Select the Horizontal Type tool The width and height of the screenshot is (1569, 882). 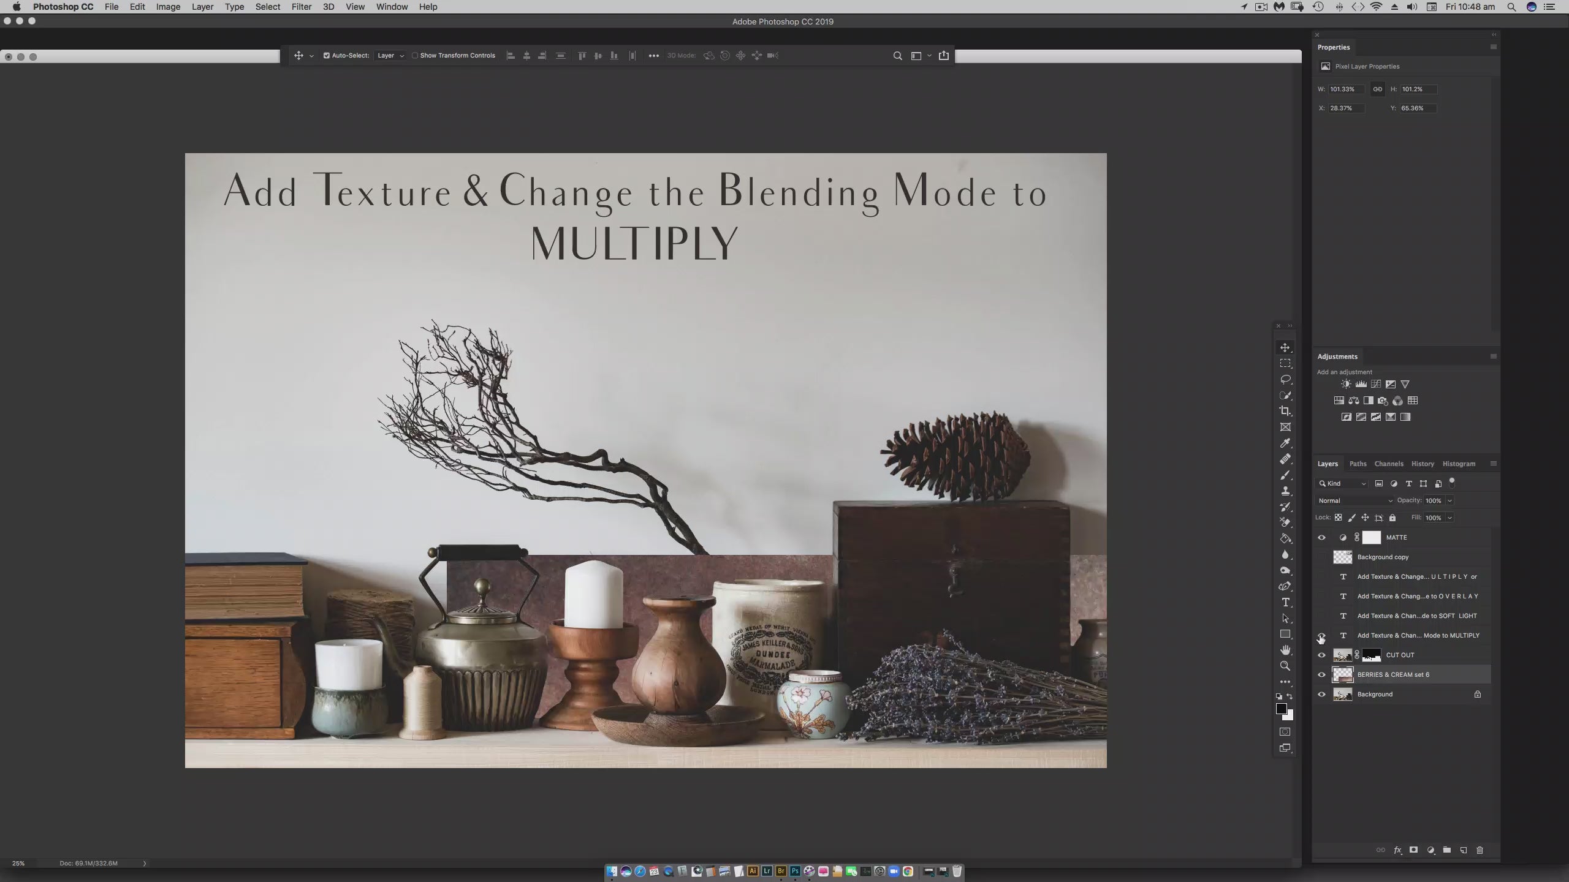1285,602
